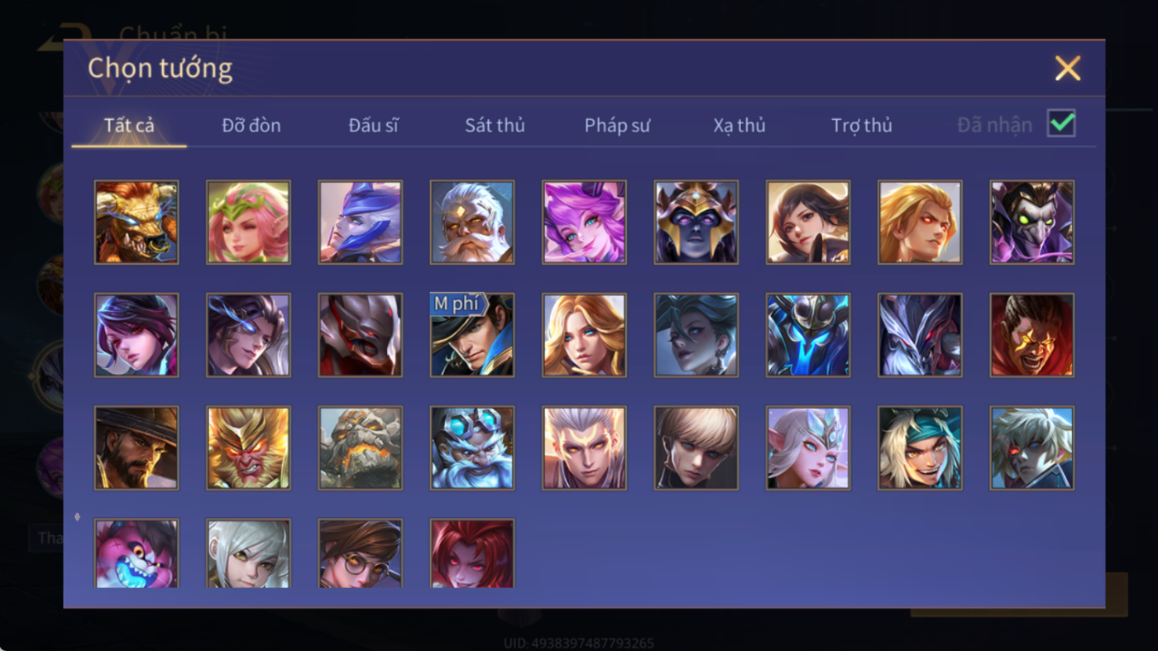Filter heroes by "Pháp sư"

617,126
